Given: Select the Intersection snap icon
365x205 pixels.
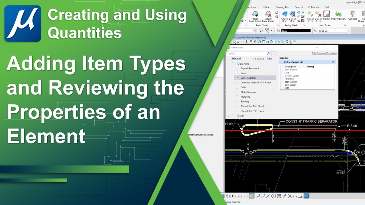Looking at the screenshot, I should click(x=290, y=196).
